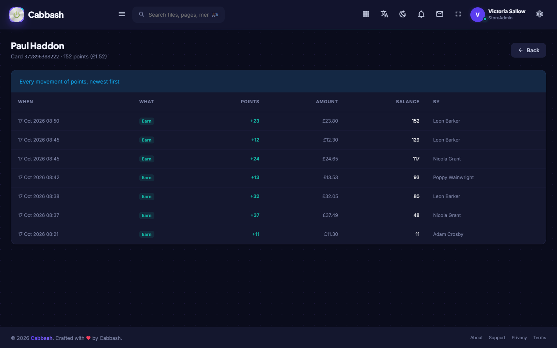Click the balance value 117
The height and width of the screenshot is (348, 557).
[416, 159]
